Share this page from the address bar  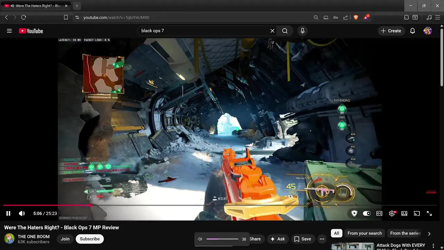[x=345, y=17]
